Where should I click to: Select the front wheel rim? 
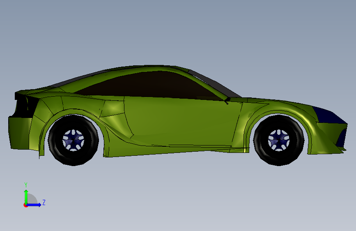tap(278, 140)
